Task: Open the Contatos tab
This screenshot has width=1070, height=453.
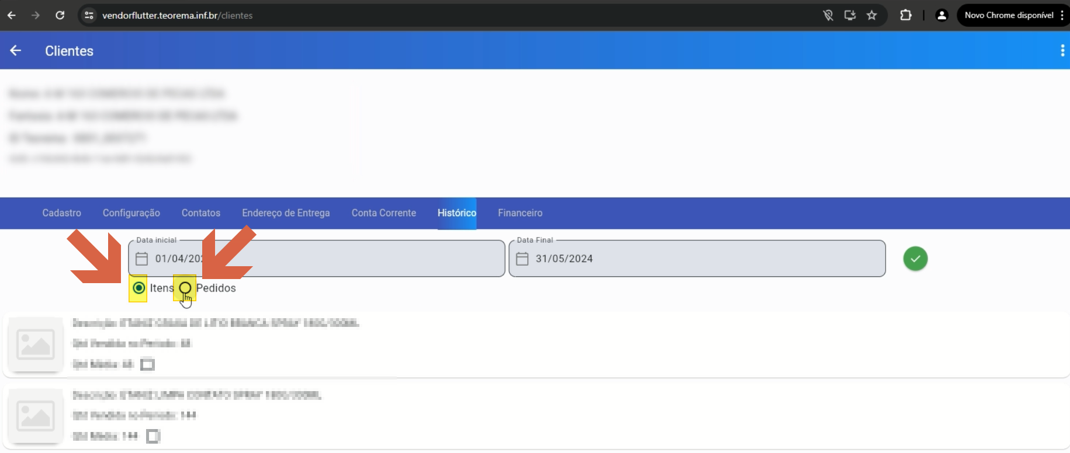Action: coord(201,213)
